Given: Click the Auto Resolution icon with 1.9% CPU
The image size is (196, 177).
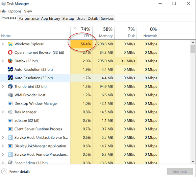Looking at the screenshot, I should pos(10,69).
